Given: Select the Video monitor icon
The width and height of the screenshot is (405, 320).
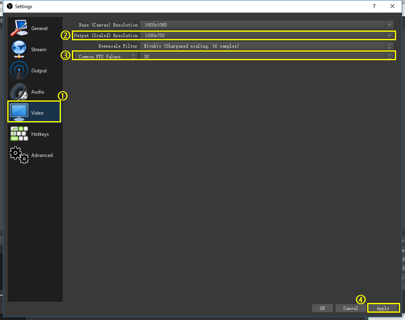Looking at the screenshot, I should 19,112.
